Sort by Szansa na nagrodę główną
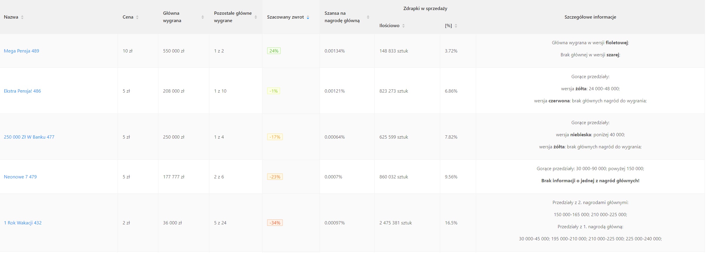707x253 pixels. [368, 17]
